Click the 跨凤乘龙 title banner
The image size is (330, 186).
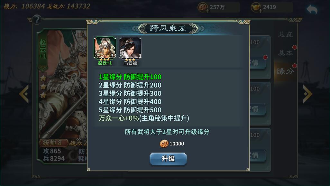(168, 28)
